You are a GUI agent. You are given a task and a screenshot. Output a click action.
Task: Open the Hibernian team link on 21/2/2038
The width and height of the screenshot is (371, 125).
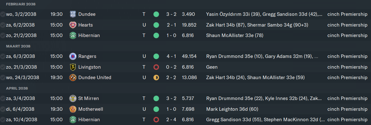[x=89, y=35]
